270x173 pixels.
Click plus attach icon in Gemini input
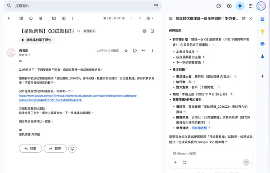(175, 162)
